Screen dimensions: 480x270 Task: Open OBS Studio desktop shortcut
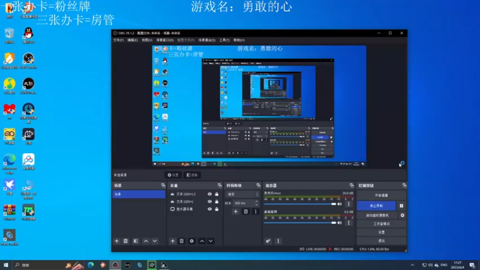tap(28, 61)
